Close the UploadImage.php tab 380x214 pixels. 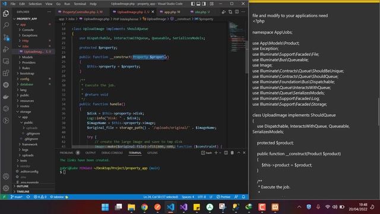pyautogui.click(x=153, y=12)
